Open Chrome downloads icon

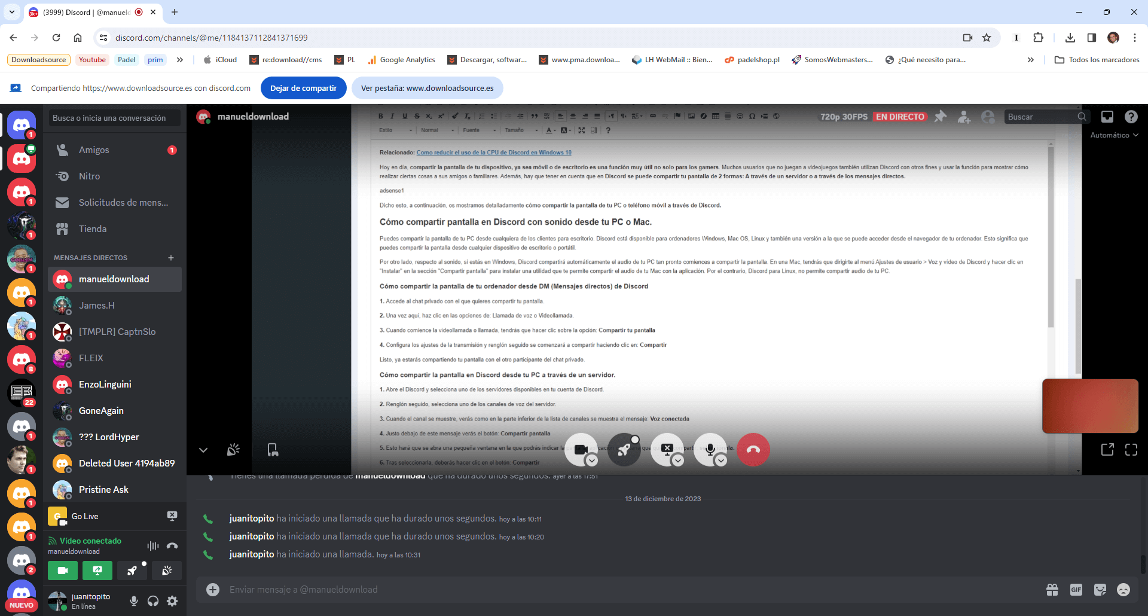[1070, 38]
